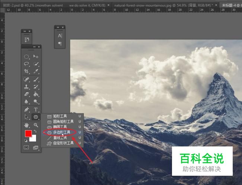This screenshot has width=242, height=185.
Task: Choose 直线工具 from flyout menu
Action: point(62,138)
